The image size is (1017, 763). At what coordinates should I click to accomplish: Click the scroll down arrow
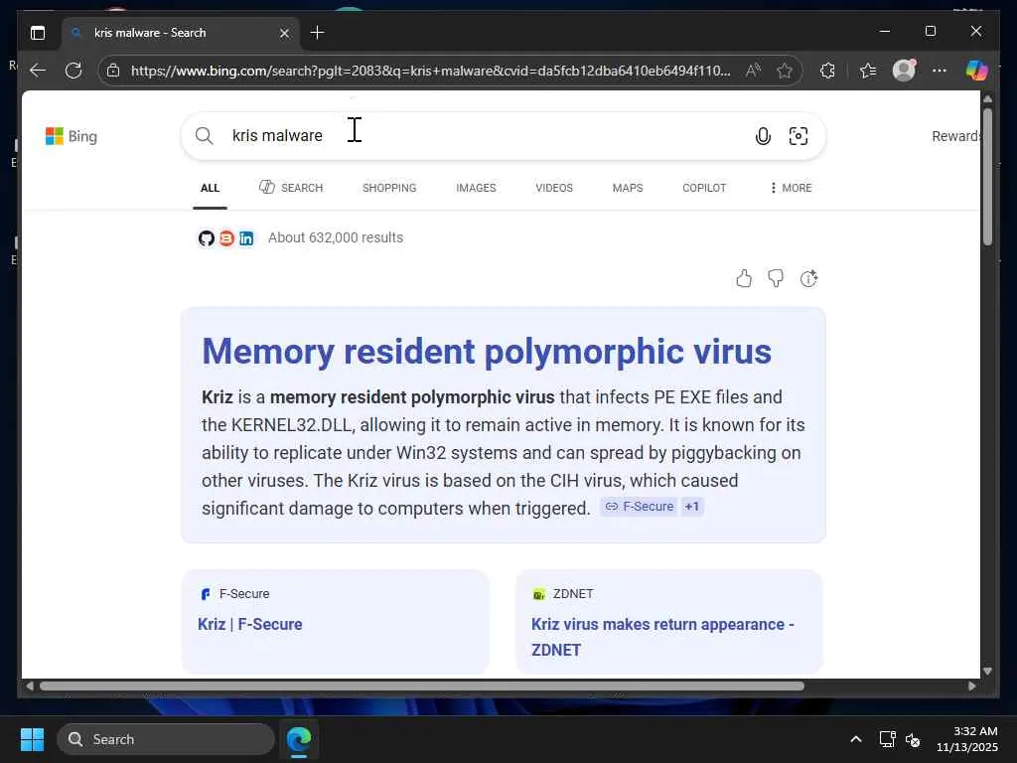click(x=987, y=671)
